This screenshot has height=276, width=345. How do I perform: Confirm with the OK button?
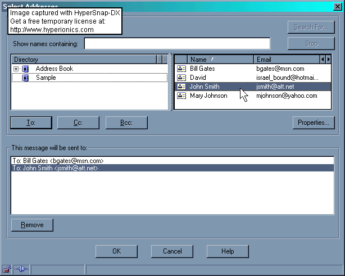pos(117,251)
